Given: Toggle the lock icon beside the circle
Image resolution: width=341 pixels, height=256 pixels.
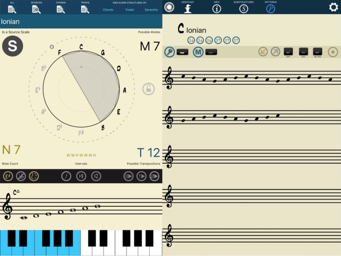Looking at the screenshot, I should pyautogui.click(x=148, y=89).
